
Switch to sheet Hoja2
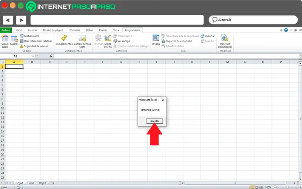pos(31,183)
